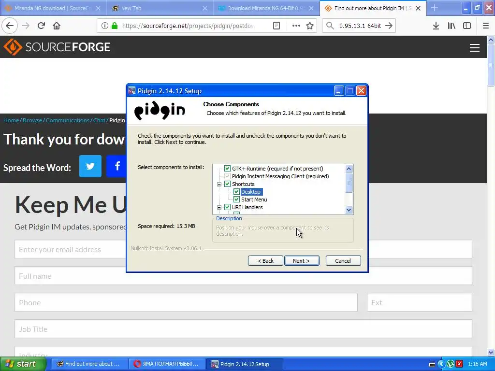Click Back in Pidgin Setup
The image size is (495, 371).
(x=265, y=260)
